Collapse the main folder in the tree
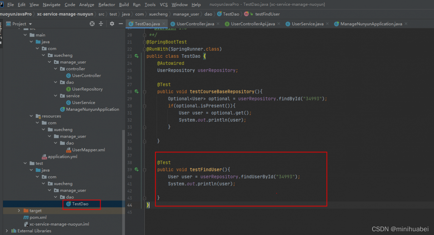Image resolution: width=434 pixels, height=235 pixels. (25, 35)
